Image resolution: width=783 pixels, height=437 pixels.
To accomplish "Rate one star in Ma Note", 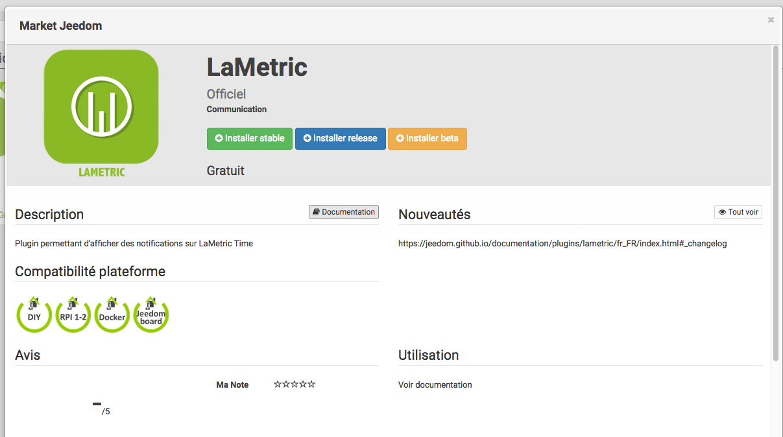I will pos(278,384).
